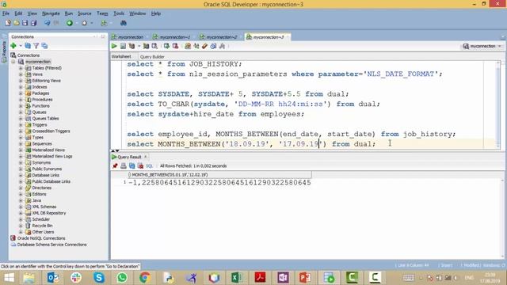Click the Open folder icon in main toolbar
This screenshot has height=285, width=507.
click(16, 23)
